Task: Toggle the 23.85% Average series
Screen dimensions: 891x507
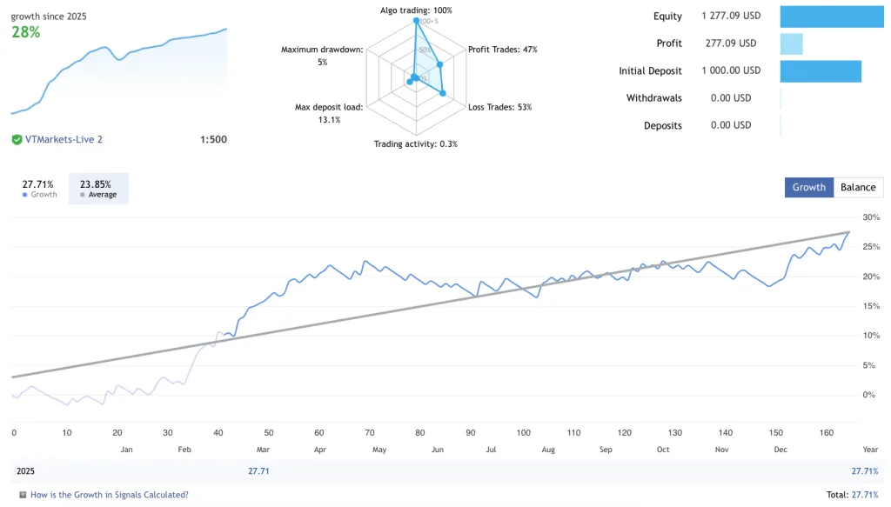Action: (98, 189)
